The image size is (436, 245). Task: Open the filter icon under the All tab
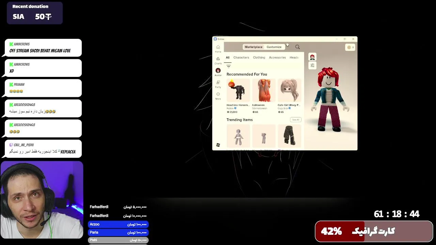[228, 66]
